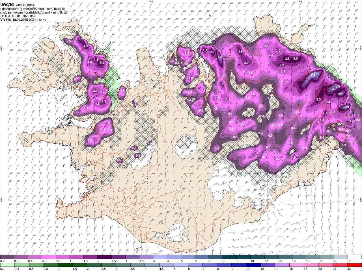The height and width of the screenshot is (271, 362).
Task: Click the bright red swatch ending the lower scale
Action: (355, 265)
